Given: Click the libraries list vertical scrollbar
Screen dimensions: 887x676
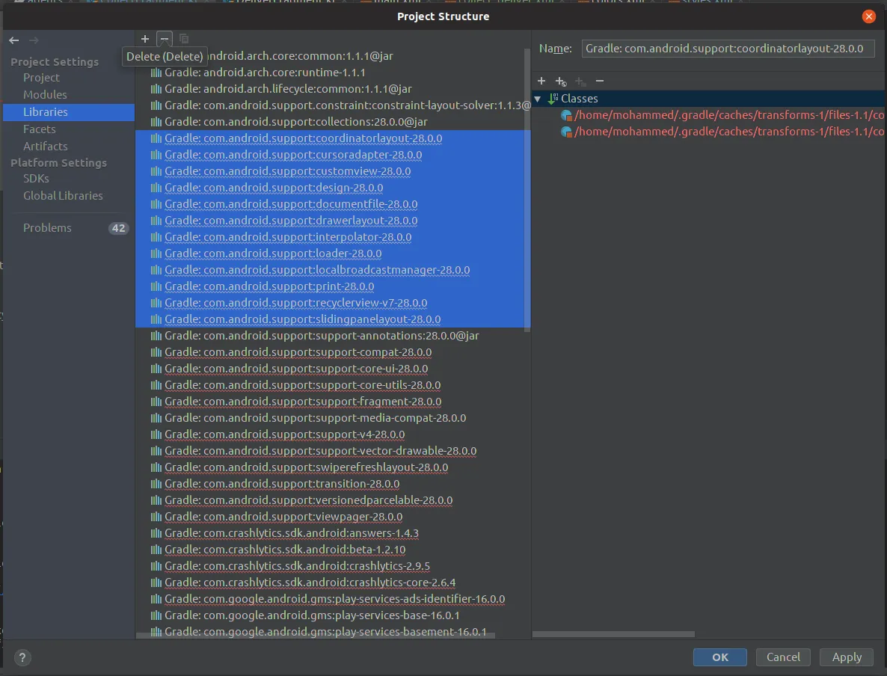Looking at the screenshot, I should [x=527, y=189].
